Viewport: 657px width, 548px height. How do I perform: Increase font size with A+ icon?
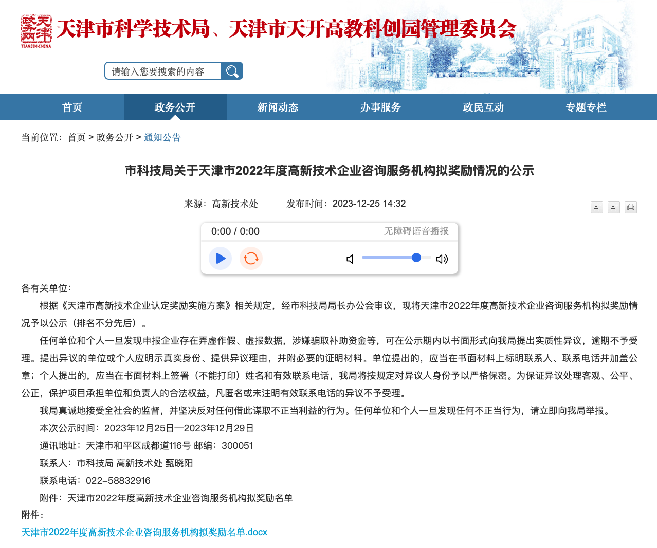613,207
